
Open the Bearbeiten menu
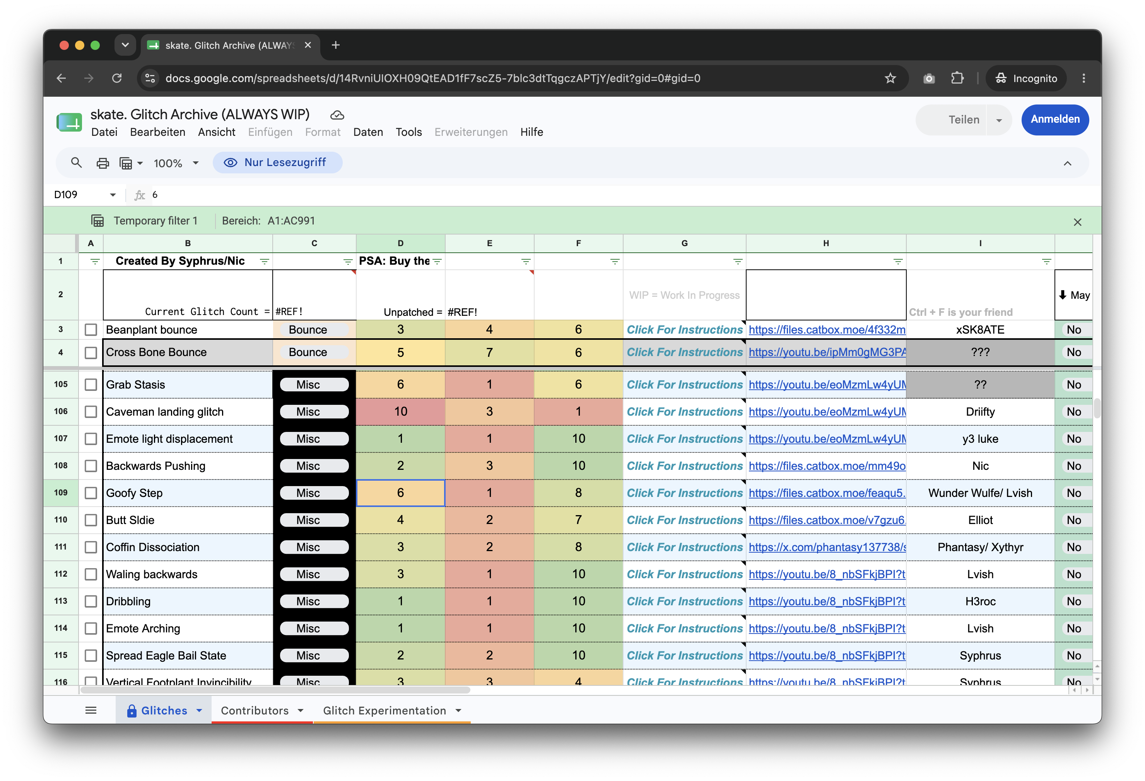(158, 132)
